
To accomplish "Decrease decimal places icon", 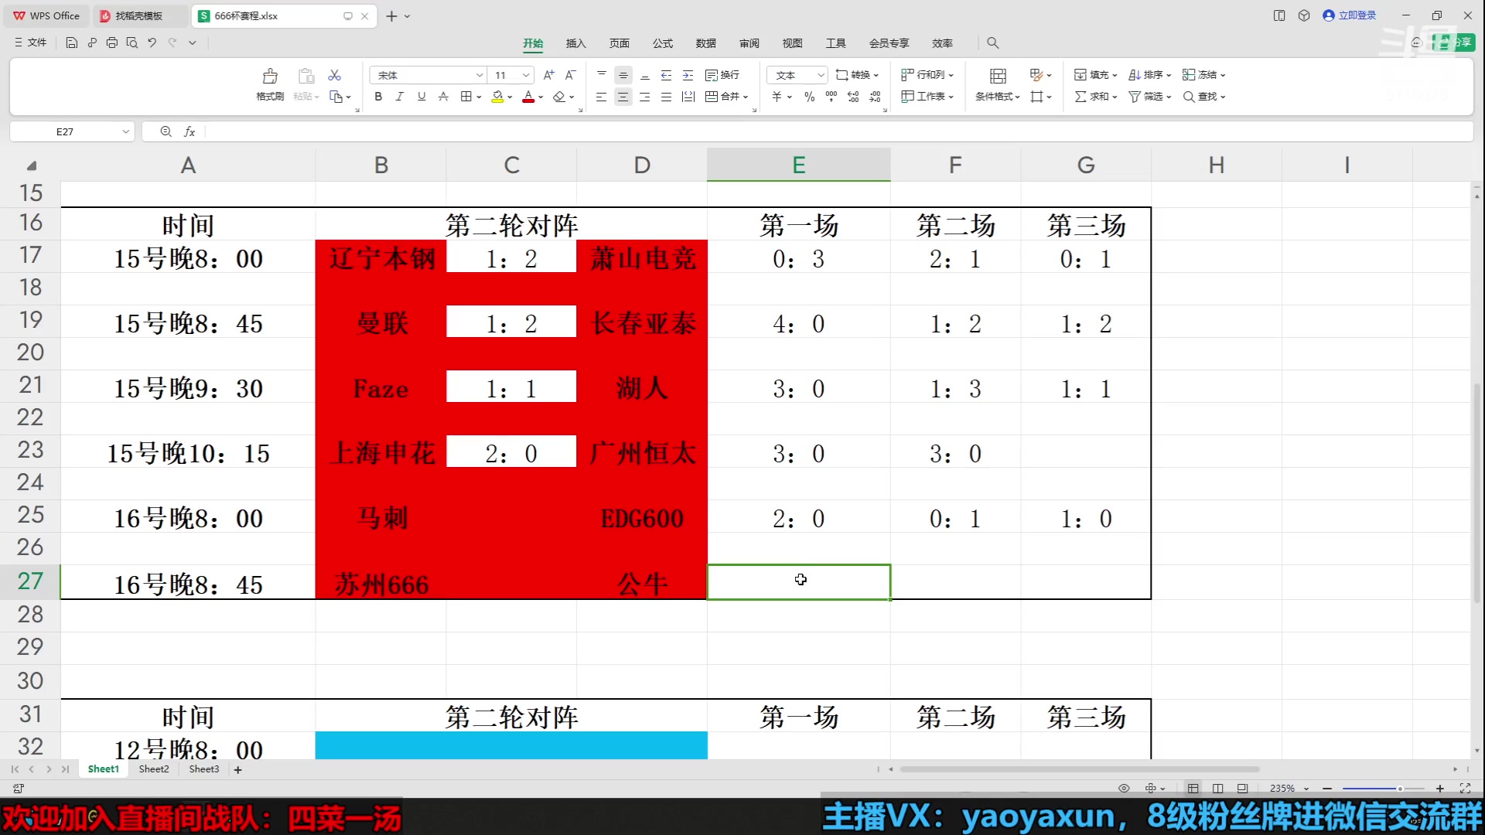I will point(875,97).
